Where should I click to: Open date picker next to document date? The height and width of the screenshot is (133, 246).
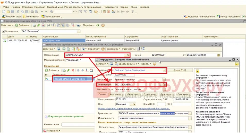click(218, 55)
